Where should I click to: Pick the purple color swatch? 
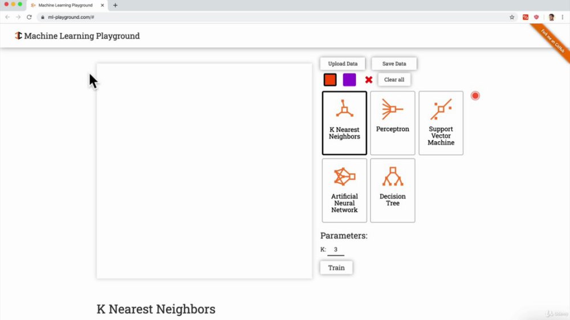pos(349,80)
